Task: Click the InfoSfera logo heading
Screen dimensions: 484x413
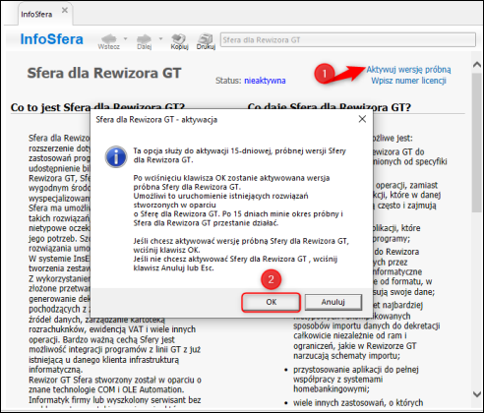Action: click(51, 39)
